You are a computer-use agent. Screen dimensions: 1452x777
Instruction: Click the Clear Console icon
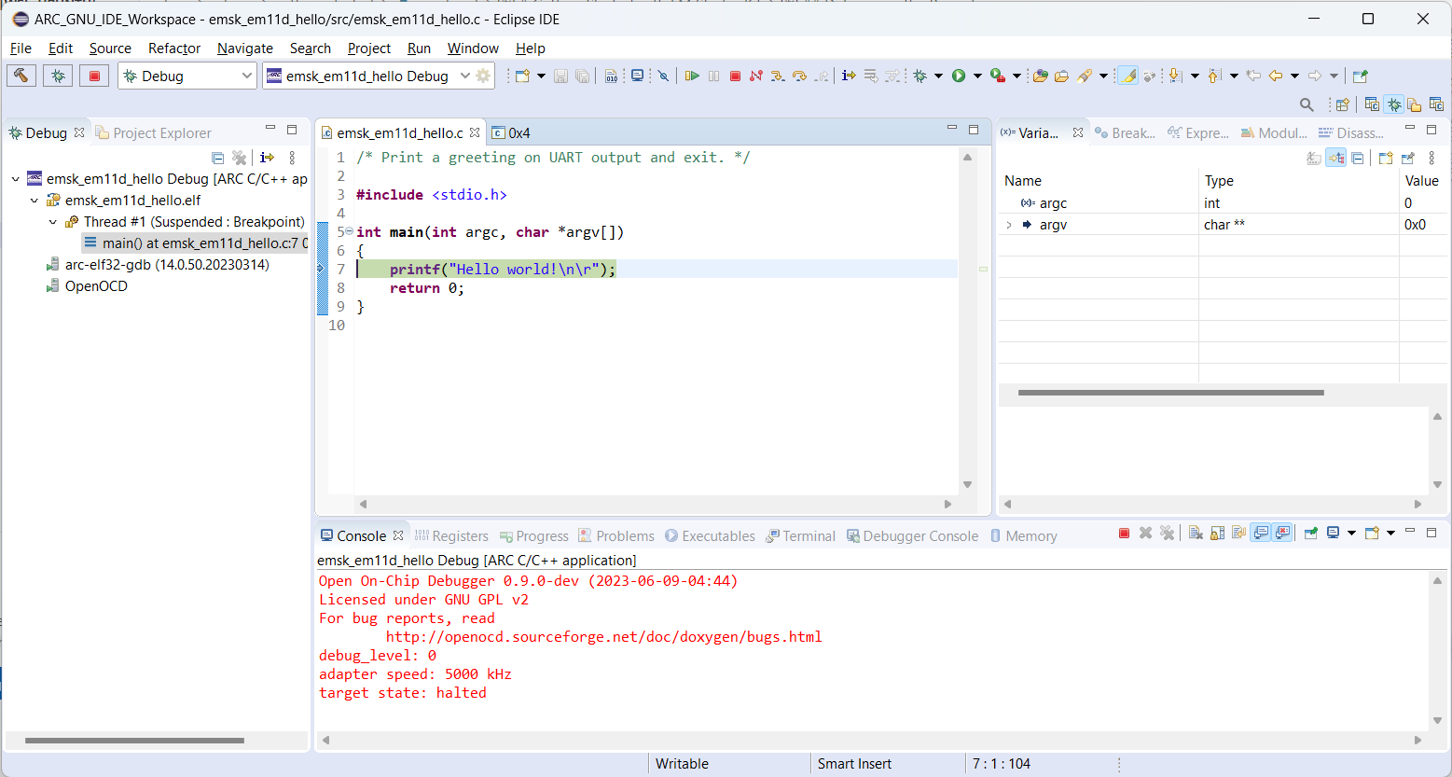[x=1196, y=534]
